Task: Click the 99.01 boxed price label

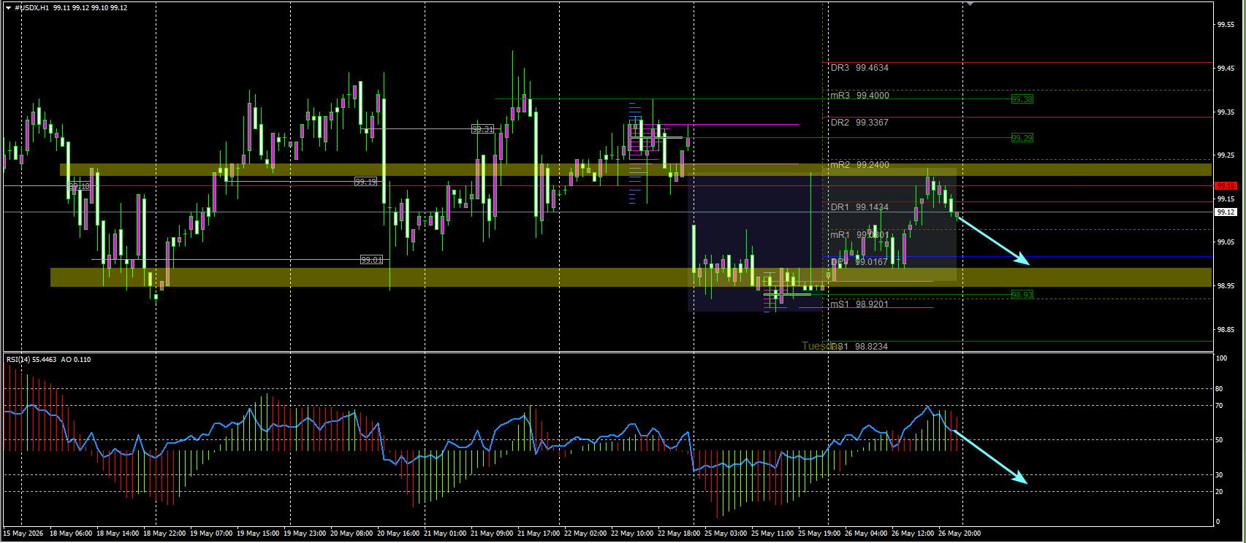Action: pos(371,260)
